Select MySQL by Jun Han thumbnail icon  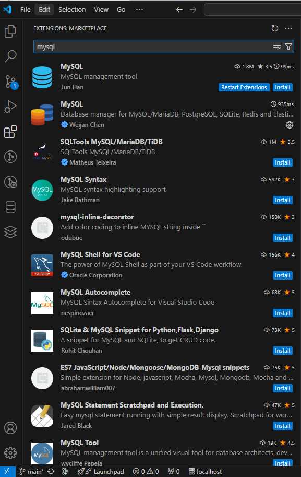click(x=42, y=77)
